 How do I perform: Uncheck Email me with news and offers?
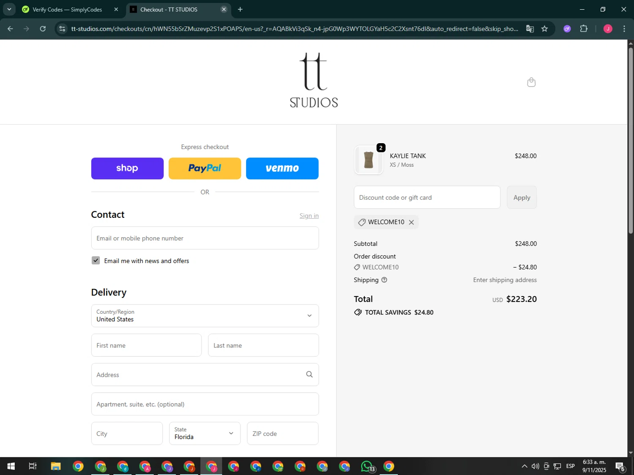pos(96,261)
